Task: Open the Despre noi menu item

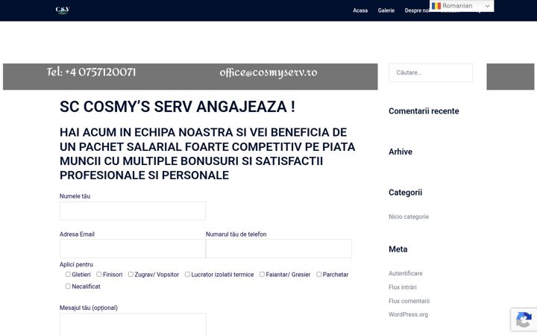Action: 417,10
